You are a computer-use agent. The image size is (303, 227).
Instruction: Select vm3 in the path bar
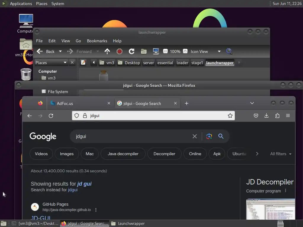pyautogui.click(x=107, y=63)
